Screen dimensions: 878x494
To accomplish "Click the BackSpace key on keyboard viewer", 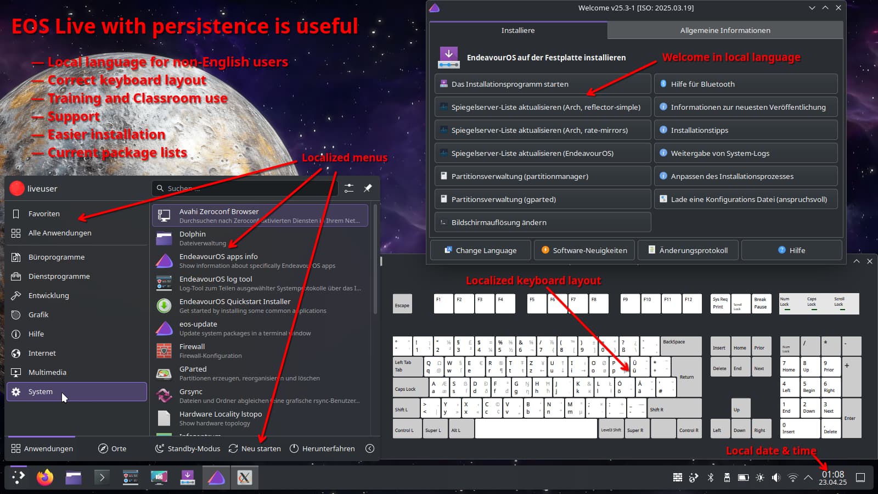I will tap(681, 346).
